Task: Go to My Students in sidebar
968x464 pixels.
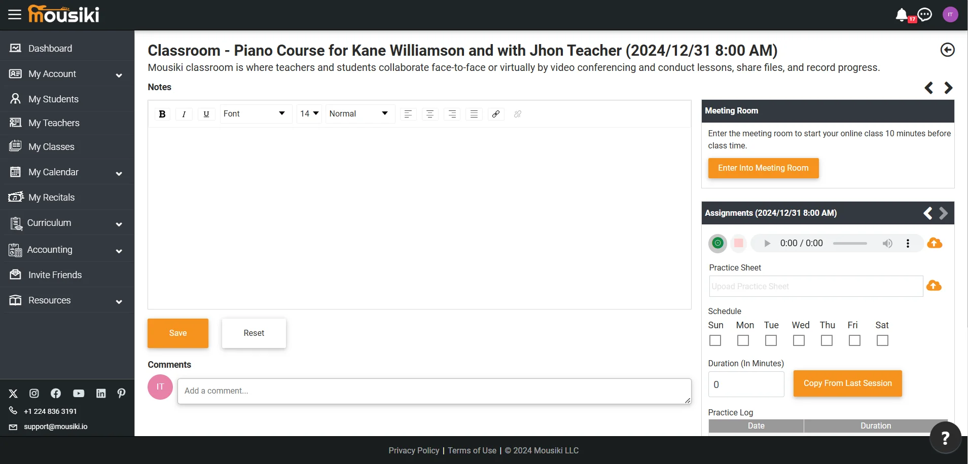Action: click(x=53, y=99)
